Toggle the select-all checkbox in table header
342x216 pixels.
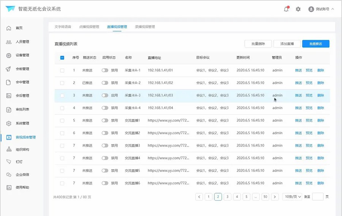pos(62,58)
